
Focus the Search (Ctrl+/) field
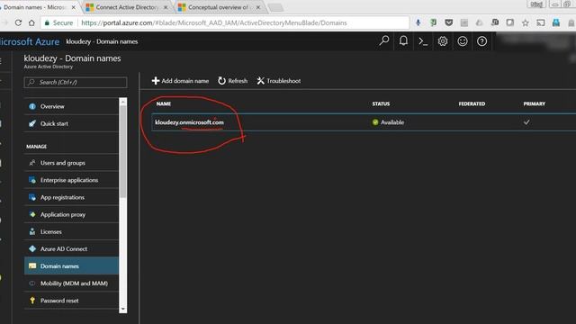pos(76,82)
